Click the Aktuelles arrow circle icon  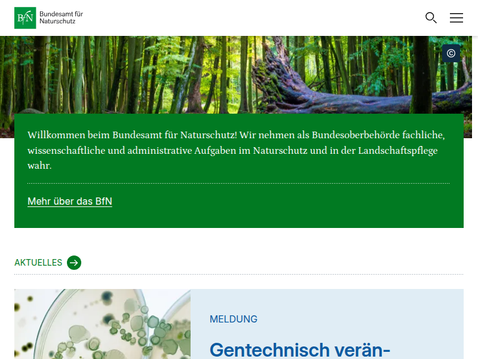(74, 263)
